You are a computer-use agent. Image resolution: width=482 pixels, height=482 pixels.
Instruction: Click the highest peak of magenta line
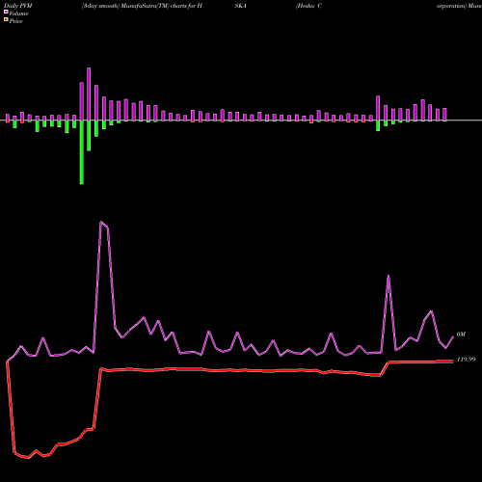(101, 222)
